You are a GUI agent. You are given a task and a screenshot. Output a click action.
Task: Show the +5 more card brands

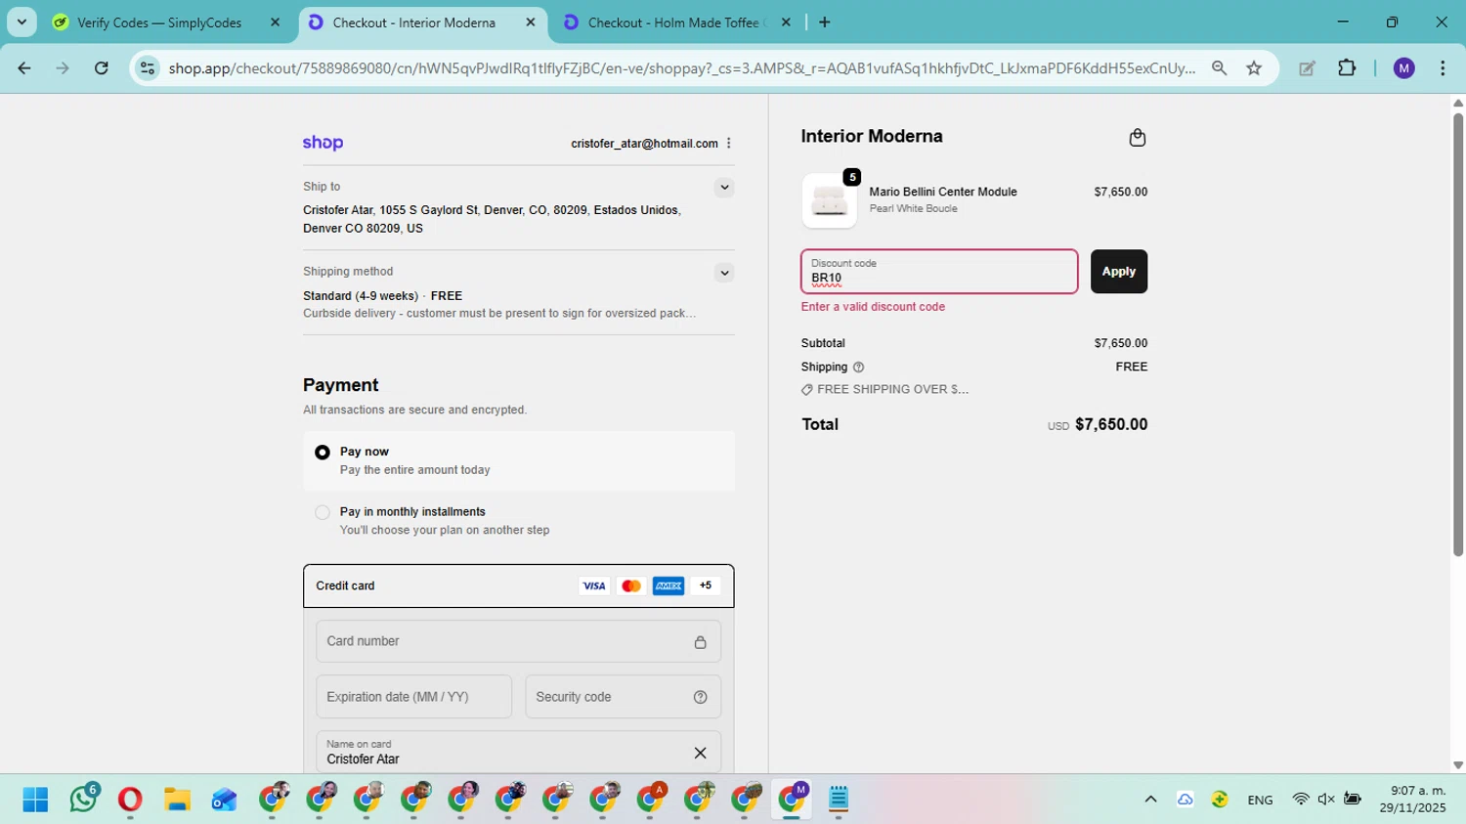706,586
